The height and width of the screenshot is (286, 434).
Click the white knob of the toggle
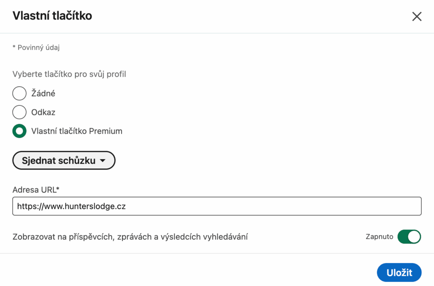click(414, 237)
